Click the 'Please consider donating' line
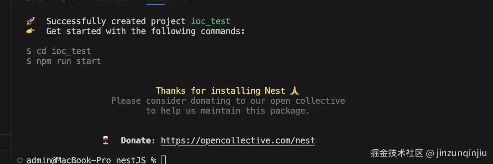The image size is (493, 164). coord(228,101)
